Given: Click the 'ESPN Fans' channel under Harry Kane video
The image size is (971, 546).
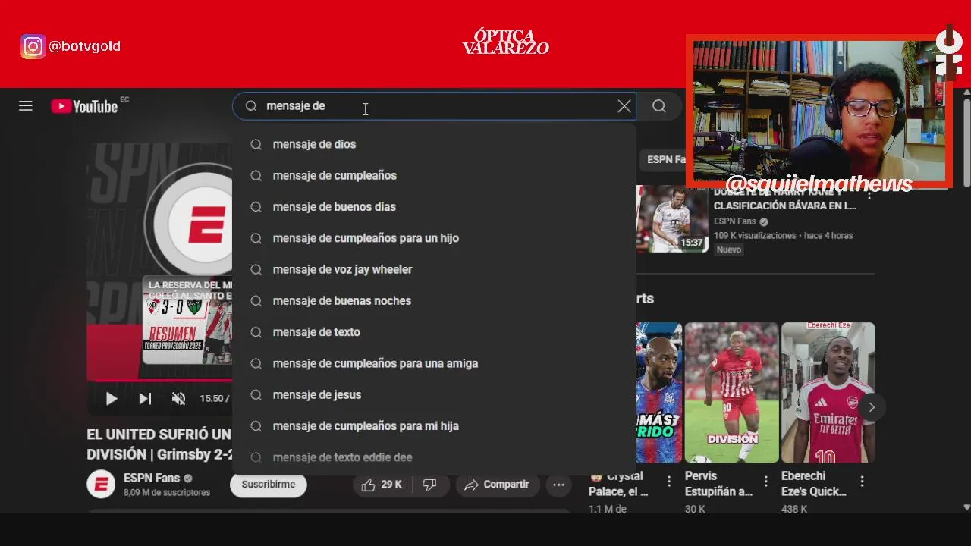Looking at the screenshot, I should click(734, 221).
